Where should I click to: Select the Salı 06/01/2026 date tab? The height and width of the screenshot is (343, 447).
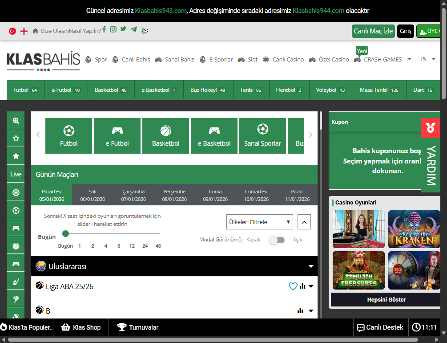pos(93,195)
